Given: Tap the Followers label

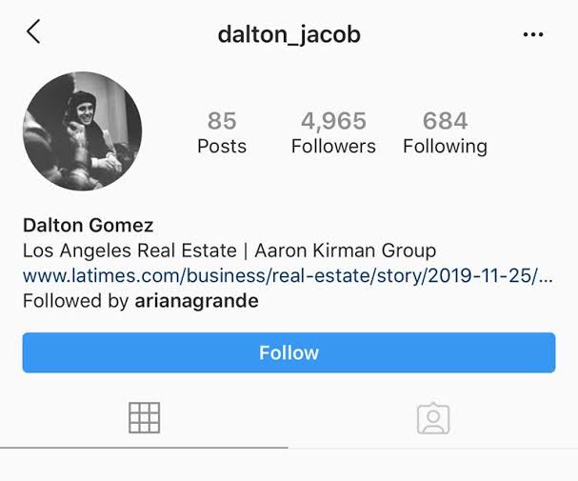Looking at the screenshot, I should [333, 147].
